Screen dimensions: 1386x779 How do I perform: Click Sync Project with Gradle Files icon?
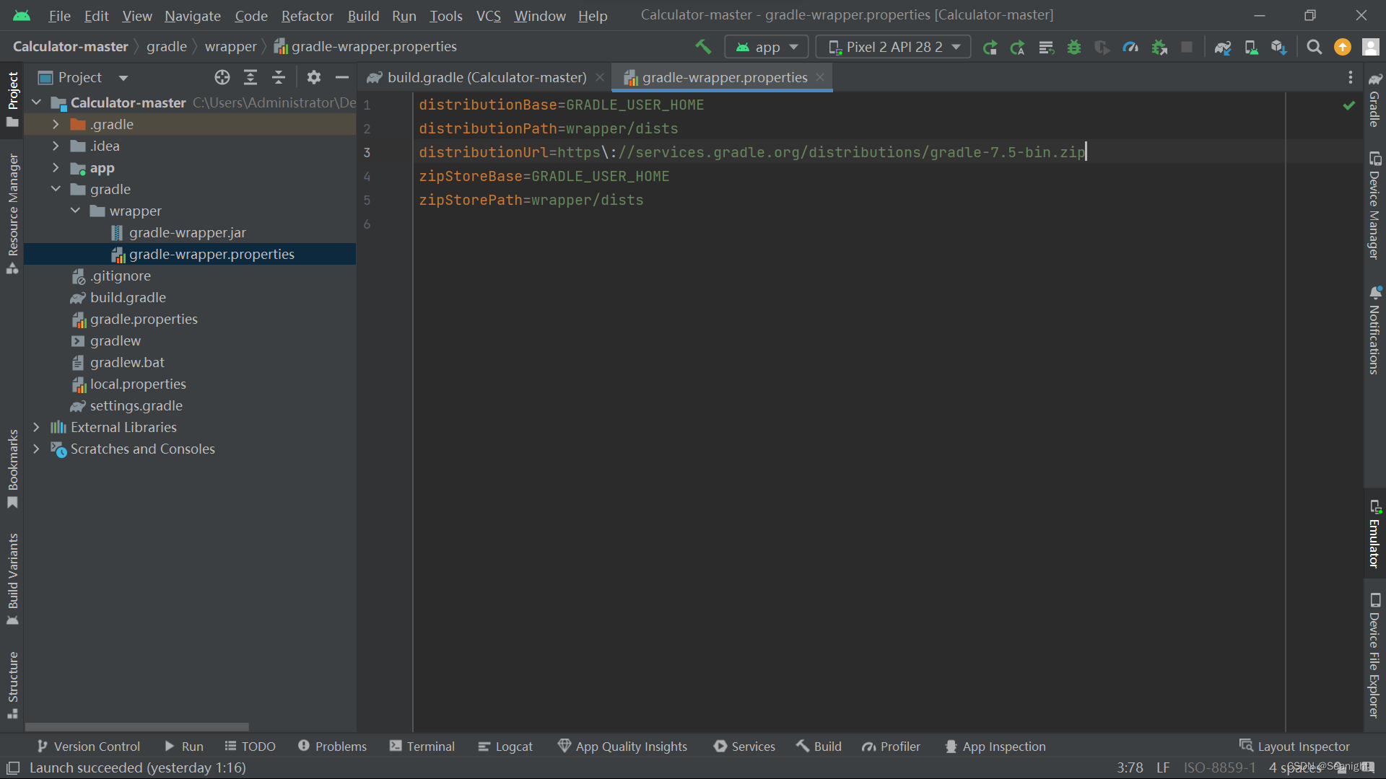click(x=1223, y=48)
